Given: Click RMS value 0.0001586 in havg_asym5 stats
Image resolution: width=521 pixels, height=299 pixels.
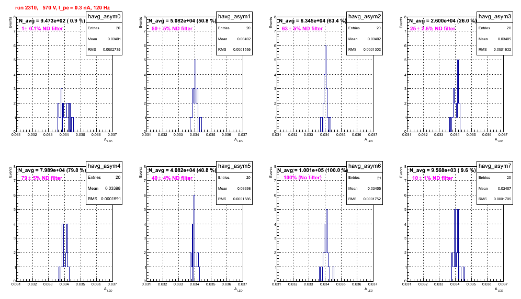Looking at the screenshot, I should [243, 199].
